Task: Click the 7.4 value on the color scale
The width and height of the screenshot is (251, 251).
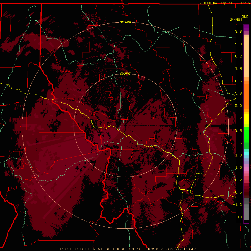Action: click(238, 69)
